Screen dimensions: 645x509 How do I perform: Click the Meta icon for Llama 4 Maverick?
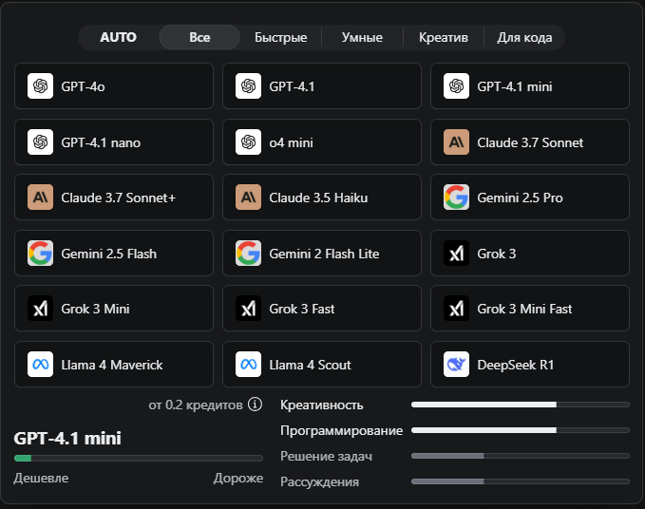click(x=40, y=365)
